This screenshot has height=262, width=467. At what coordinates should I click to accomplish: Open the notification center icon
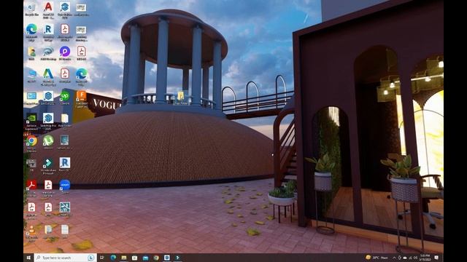[x=436, y=258]
